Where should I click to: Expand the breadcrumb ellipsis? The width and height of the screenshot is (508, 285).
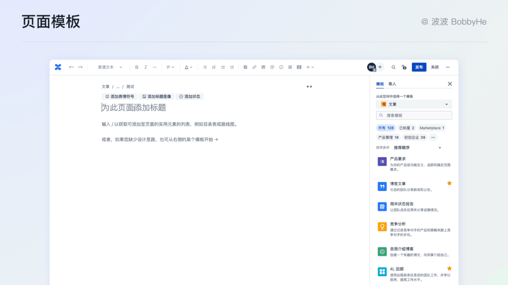118,86
